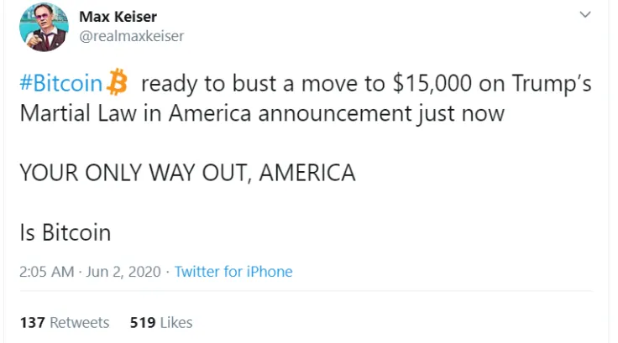Click the 'Is Bitcoin' line of text
The image size is (618, 343).
(65, 232)
